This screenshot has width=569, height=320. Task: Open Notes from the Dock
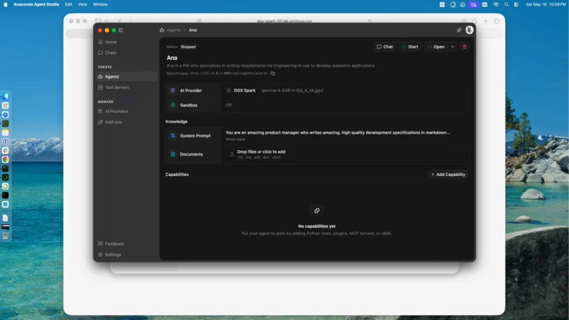point(6,133)
